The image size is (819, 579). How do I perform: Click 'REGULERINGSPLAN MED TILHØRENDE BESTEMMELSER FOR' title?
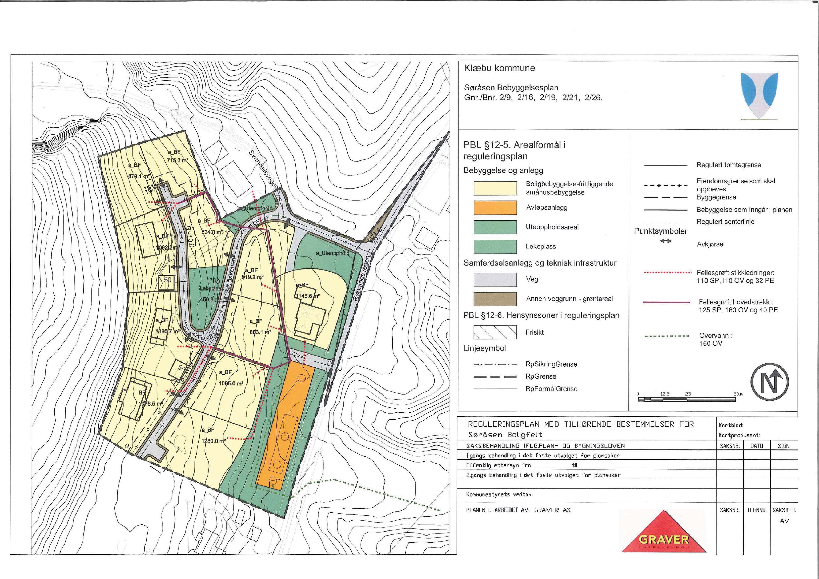(x=581, y=425)
